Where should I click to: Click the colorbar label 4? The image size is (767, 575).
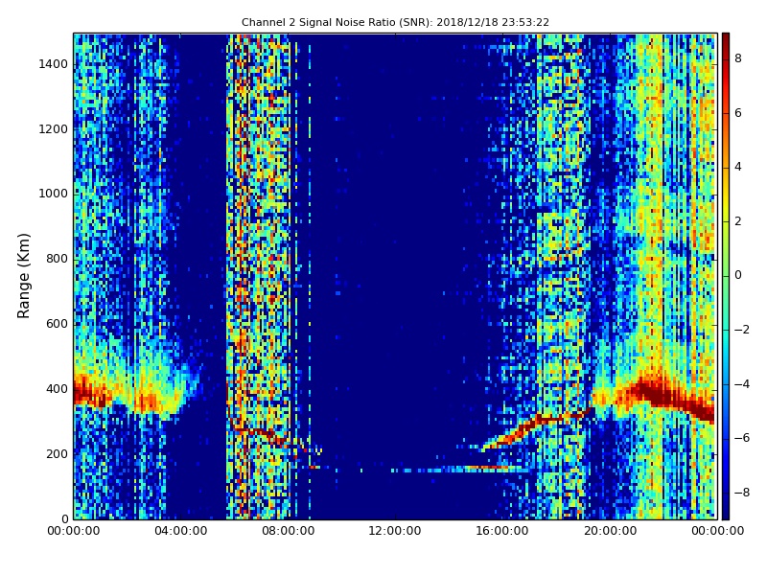(738, 167)
